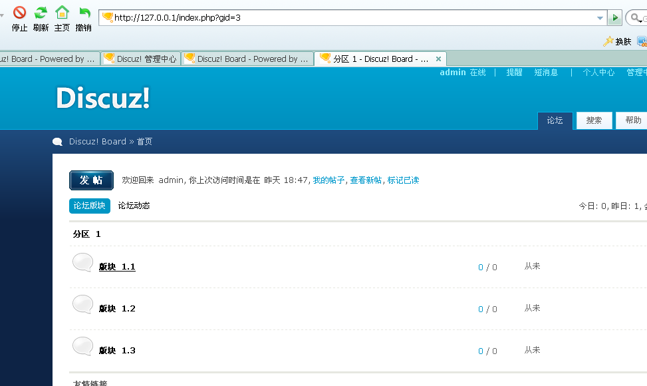Click the green Undo arrow icon
The height and width of the screenshot is (386, 647).
(84, 13)
